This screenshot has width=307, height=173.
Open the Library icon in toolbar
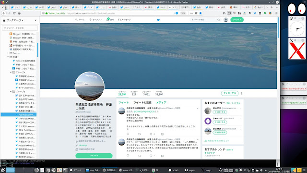224,13
